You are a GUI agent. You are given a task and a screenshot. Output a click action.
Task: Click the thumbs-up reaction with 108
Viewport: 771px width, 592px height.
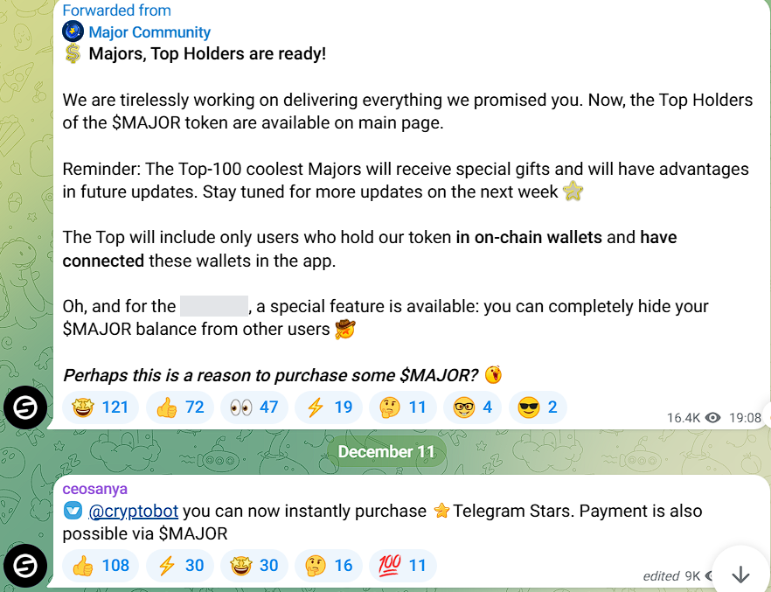101,566
